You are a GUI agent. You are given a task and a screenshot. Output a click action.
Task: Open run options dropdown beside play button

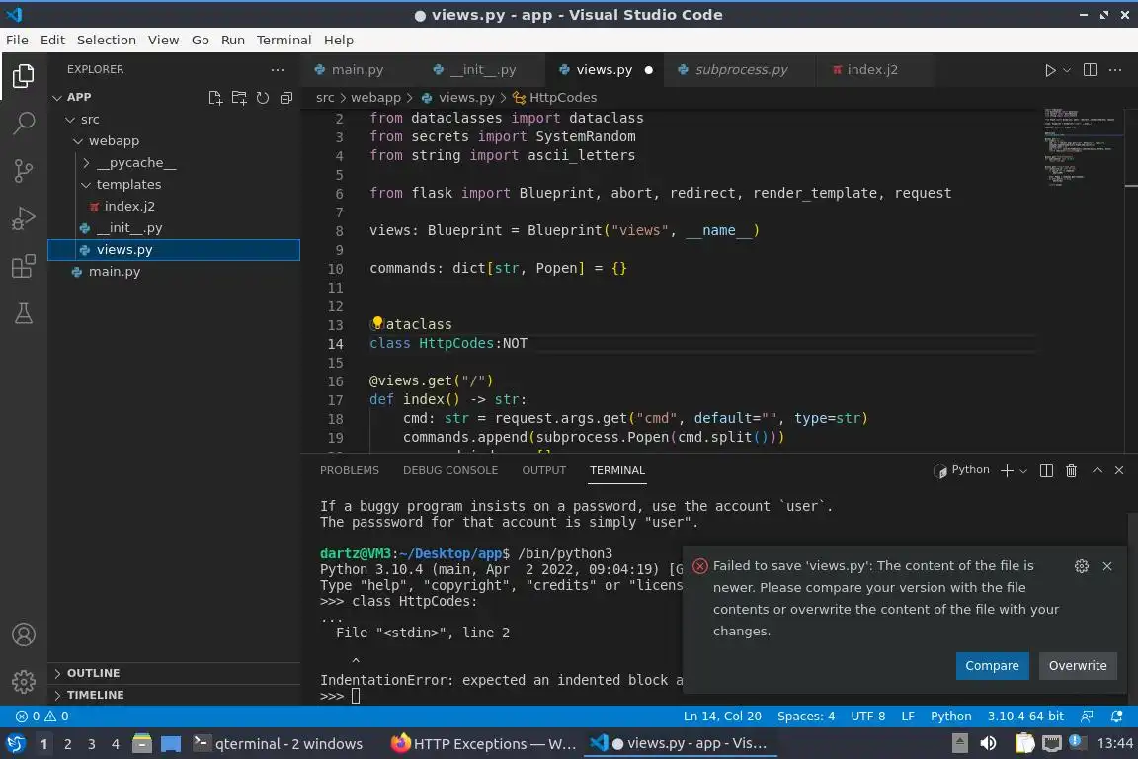click(x=1066, y=70)
